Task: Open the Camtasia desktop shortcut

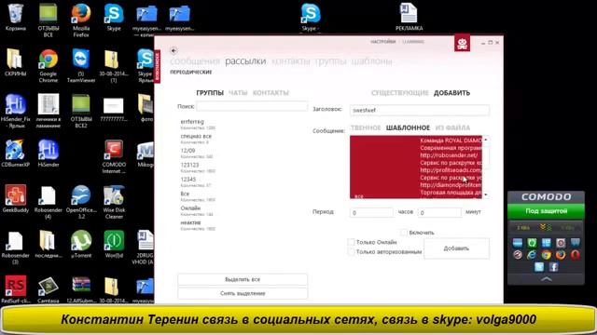Action: pos(49,289)
